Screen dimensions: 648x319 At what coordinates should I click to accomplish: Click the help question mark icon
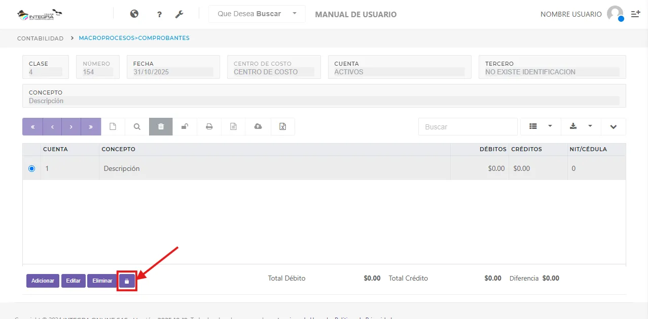[159, 14]
